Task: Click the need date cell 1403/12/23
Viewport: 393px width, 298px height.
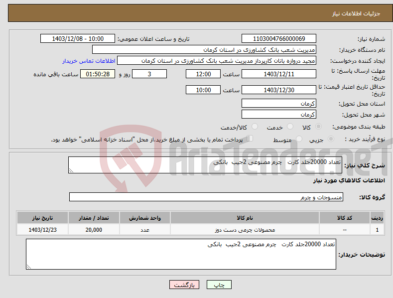Action: point(43,230)
